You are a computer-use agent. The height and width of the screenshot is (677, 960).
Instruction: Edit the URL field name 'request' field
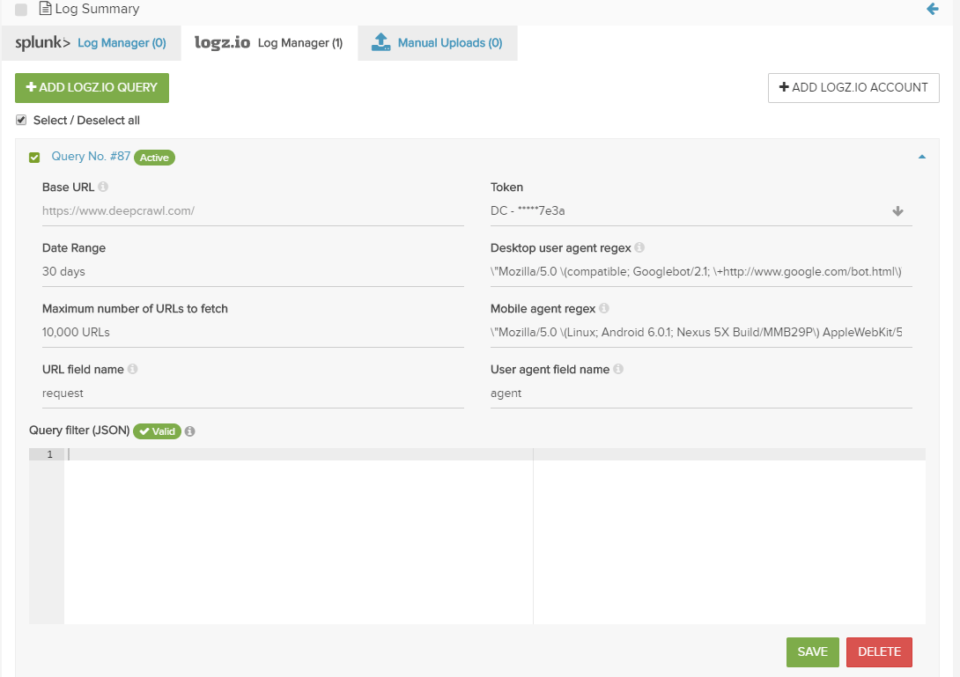click(x=253, y=393)
